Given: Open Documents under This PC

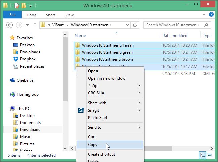Looking at the screenshot, I should [27, 123].
